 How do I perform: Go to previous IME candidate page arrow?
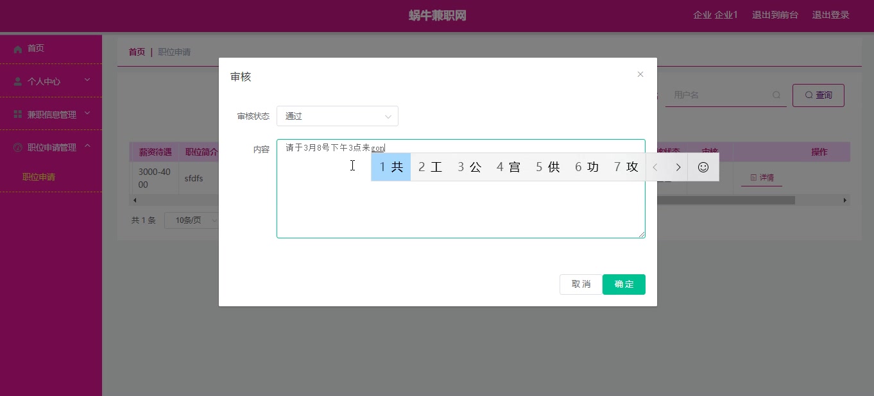click(655, 167)
